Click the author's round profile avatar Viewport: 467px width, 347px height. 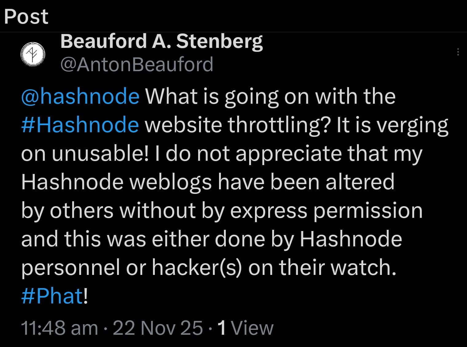coord(33,54)
